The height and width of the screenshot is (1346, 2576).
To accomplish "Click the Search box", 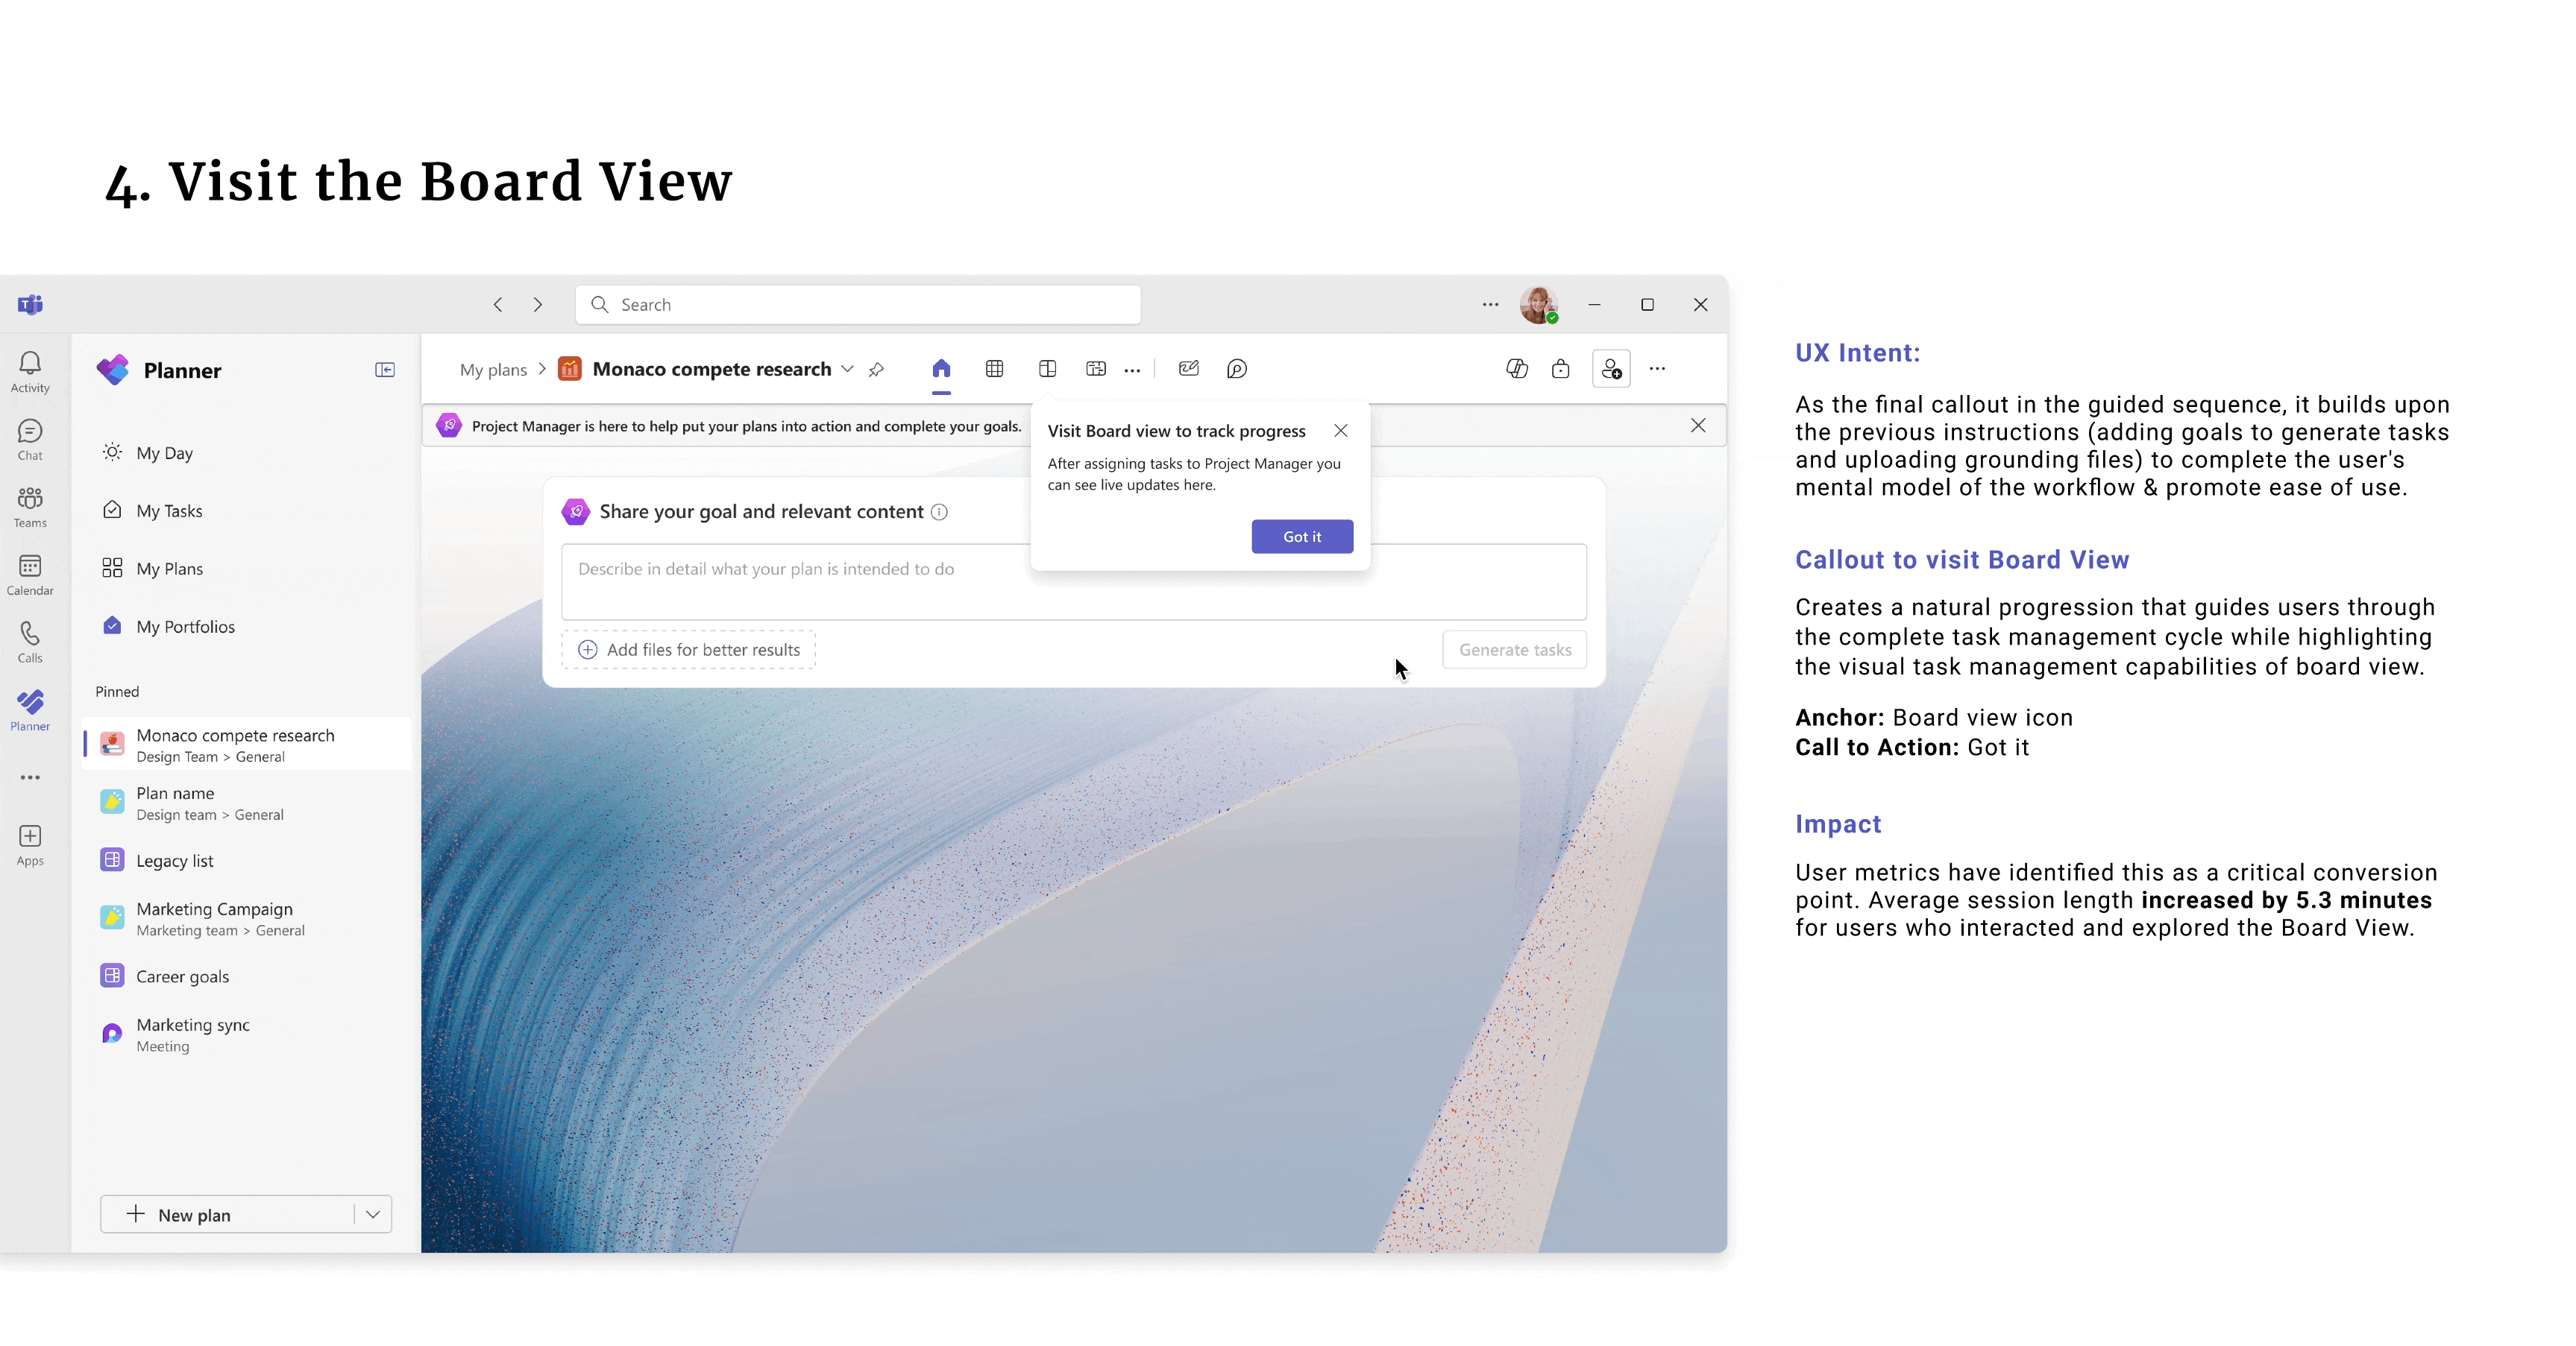I will 858,305.
